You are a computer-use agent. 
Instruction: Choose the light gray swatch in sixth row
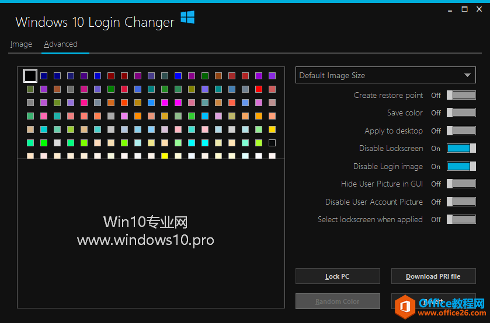[57, 143]
